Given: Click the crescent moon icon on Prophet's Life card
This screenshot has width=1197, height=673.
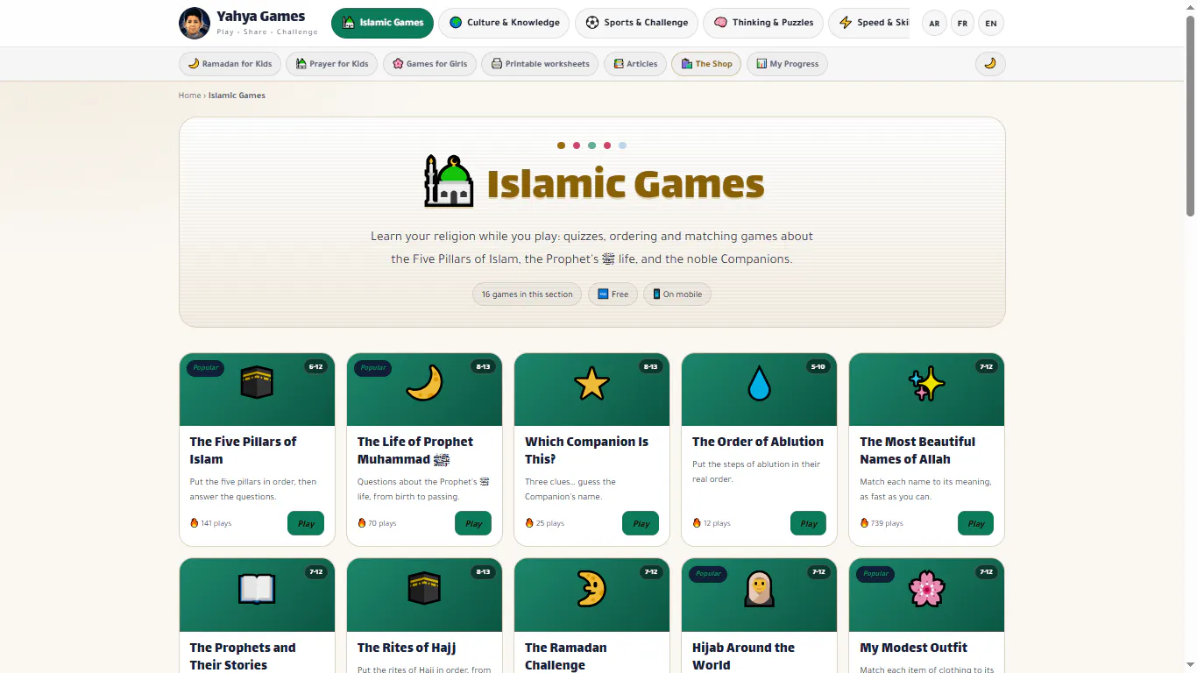Looking at the screenshot, I should point(424,383).
